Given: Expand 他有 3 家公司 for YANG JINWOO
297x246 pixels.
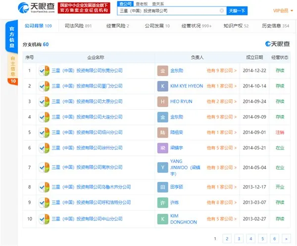Looking at the screenshot, I should [x=222, y=167].
